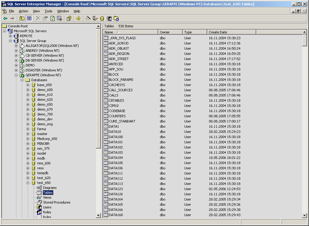This screenshot has width=309, height=226.
Task: Select the Tables node in tree
Action: (x=48, y=192)
